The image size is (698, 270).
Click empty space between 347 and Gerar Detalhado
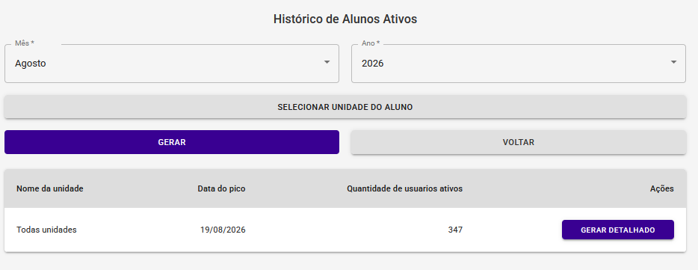(x=512, y=230)
